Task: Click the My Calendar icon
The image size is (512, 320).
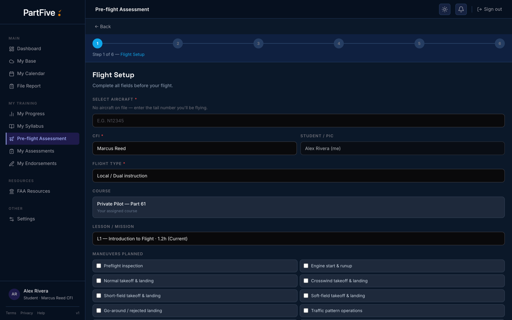Action: [12, 74]
